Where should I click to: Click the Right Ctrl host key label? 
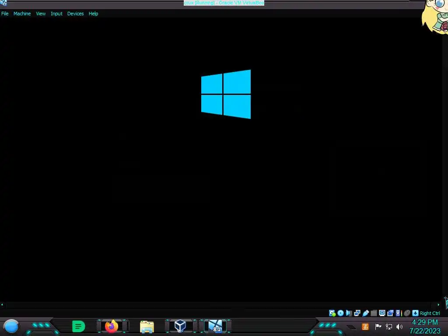click(430, 313)
